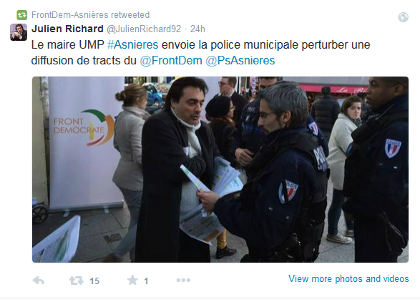Open the 24h timestamp link

coord(197,29)
